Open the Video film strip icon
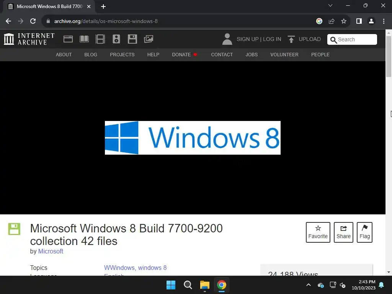Viewport: 392px width, 294px height. coord(100,39)
